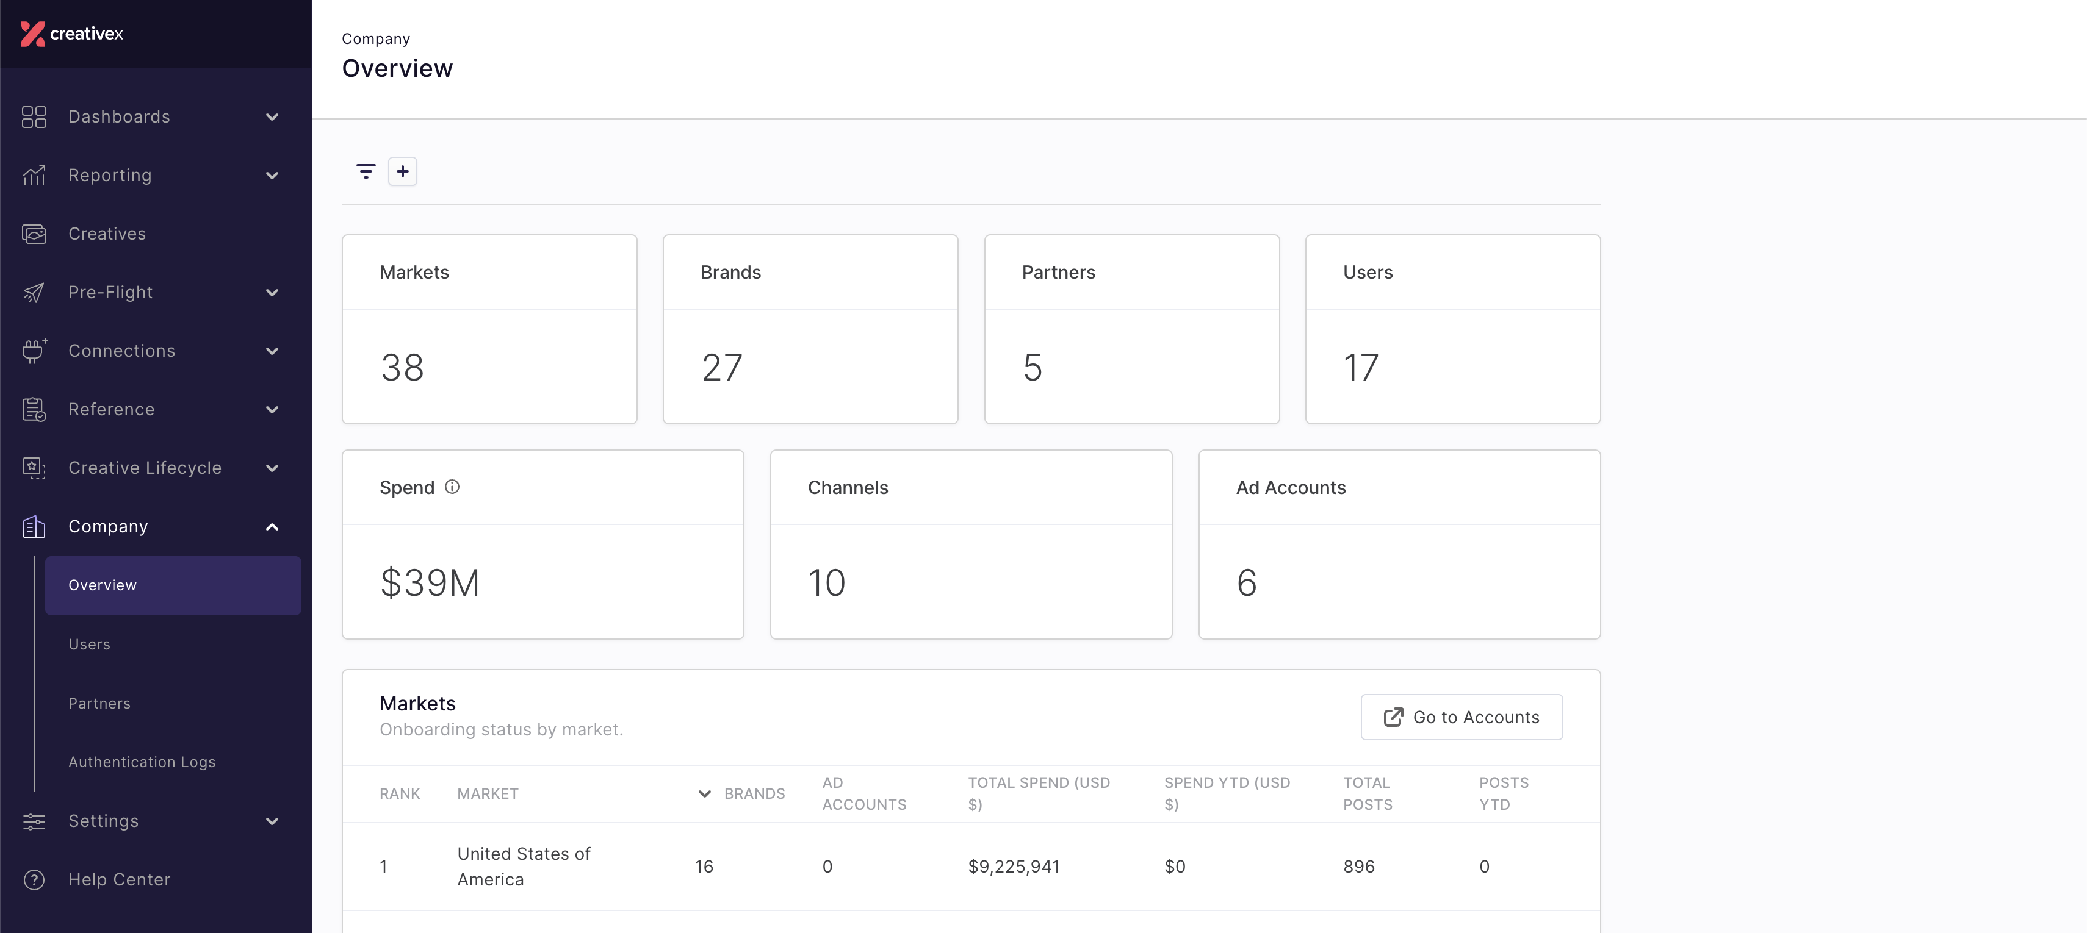This screenshot has height=933, width=2087.
Task: Click the Channels card showing 10
Action: pyautogui.click(x=971, y=544)
